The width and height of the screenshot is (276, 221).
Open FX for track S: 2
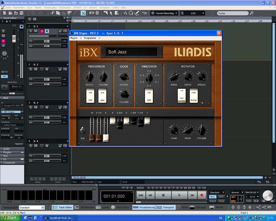tap(65, 69)
